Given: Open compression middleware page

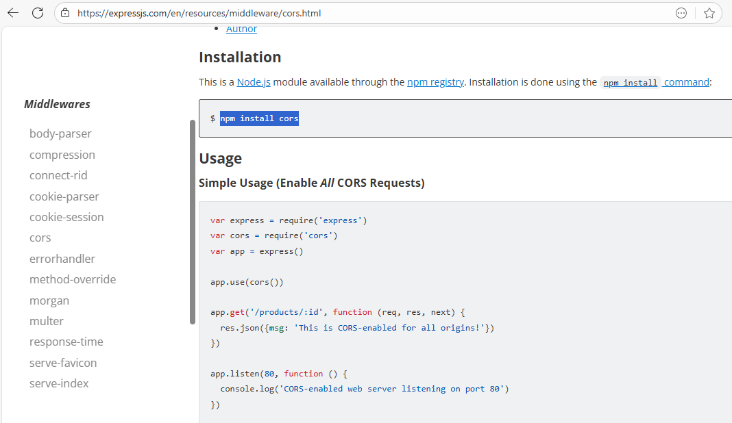Looking at the screenshot, I should 62,155.
